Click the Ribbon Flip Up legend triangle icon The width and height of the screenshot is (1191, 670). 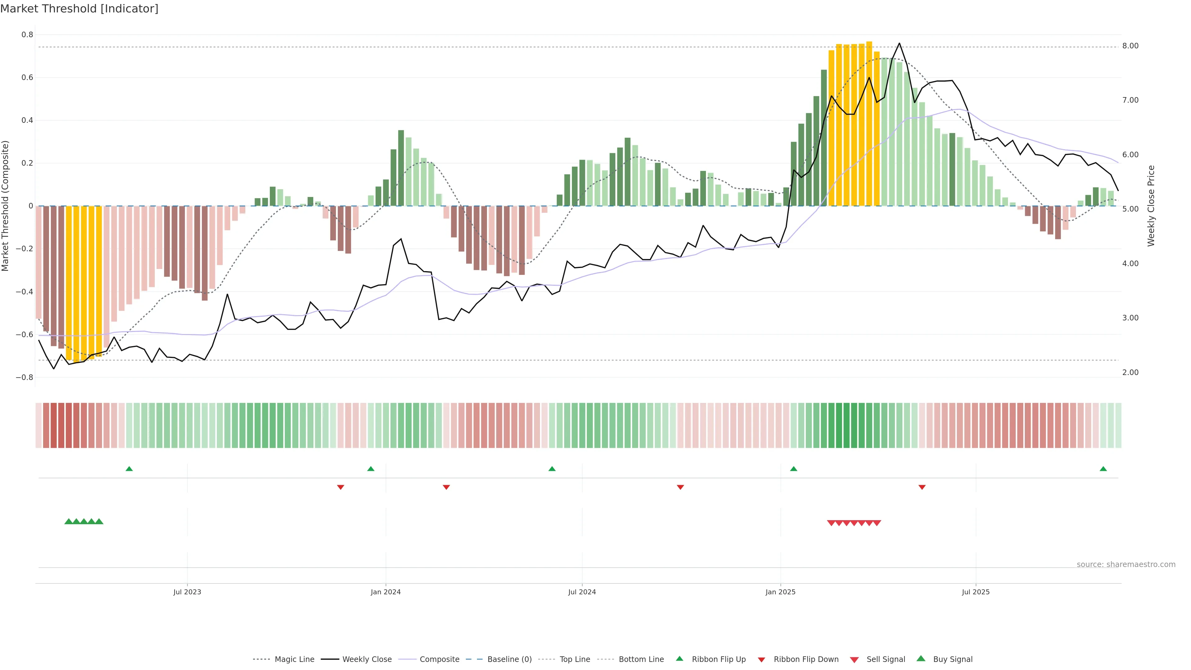coord(679,659)
